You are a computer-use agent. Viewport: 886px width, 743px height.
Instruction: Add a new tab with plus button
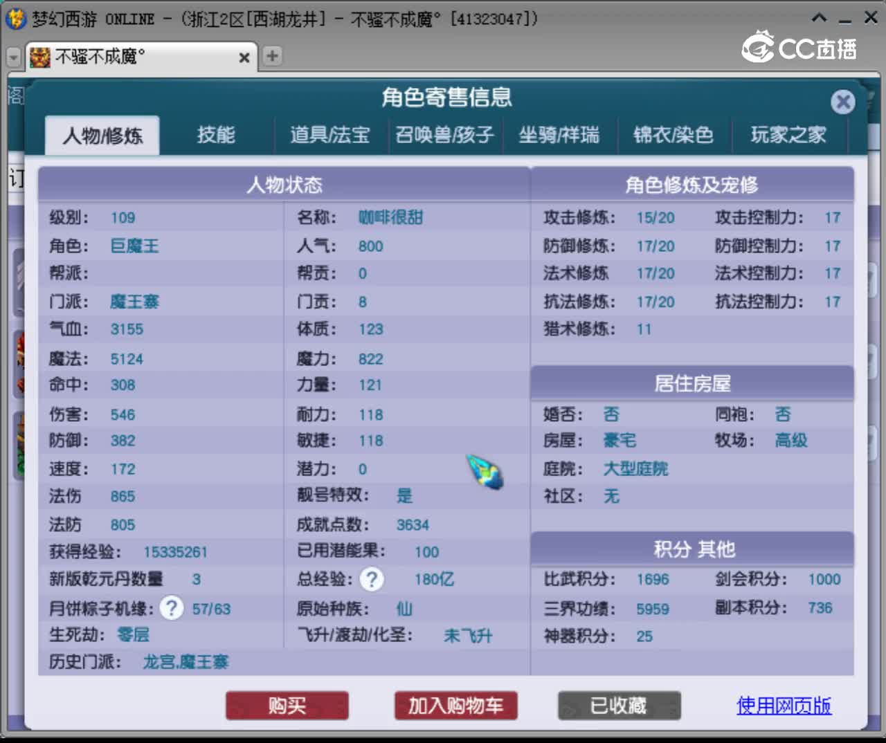coord(272,56)
